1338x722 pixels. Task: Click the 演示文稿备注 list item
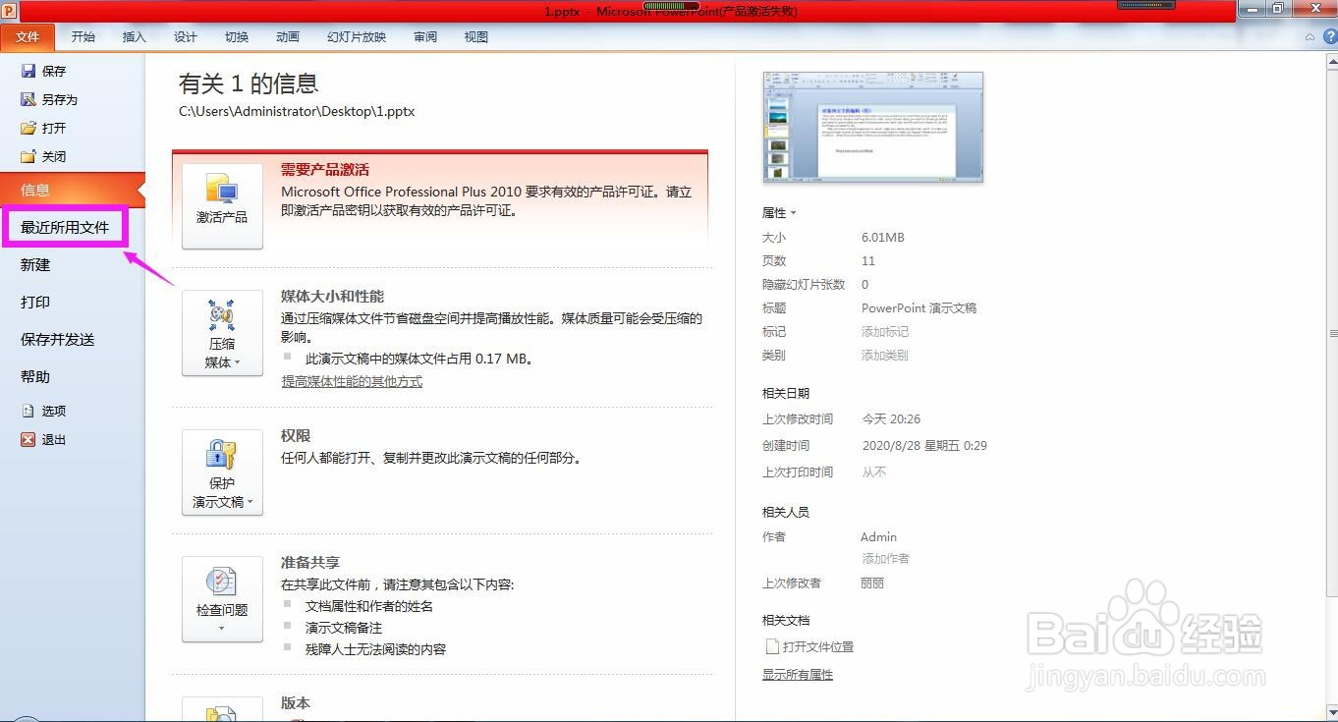[344, 628]
